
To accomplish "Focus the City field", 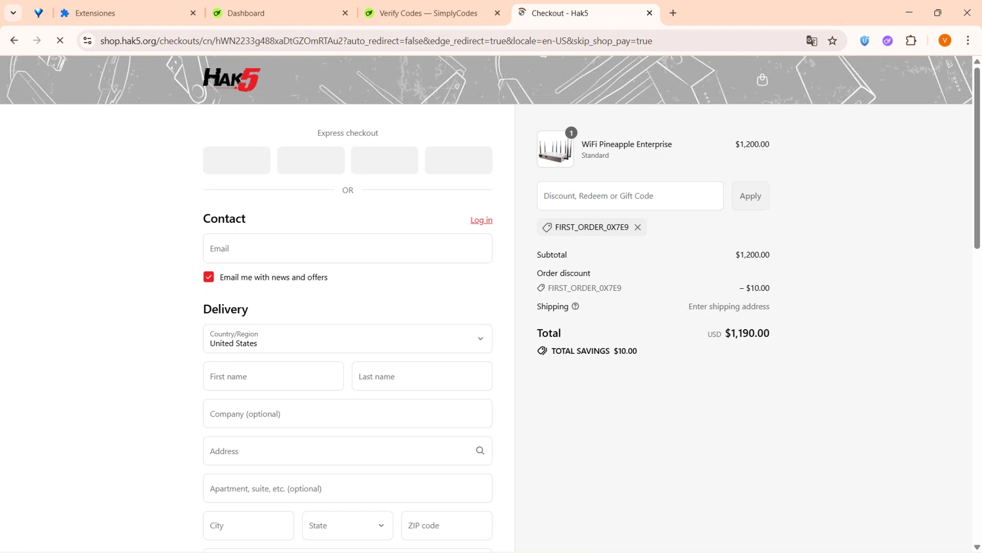I will (x=248, y=525).
